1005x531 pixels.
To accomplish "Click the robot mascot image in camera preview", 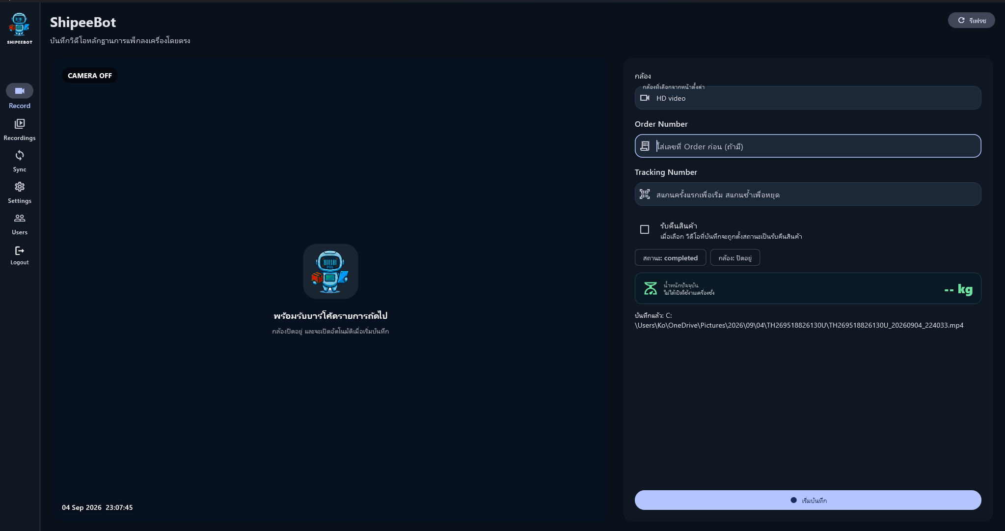I will (330, 271).
